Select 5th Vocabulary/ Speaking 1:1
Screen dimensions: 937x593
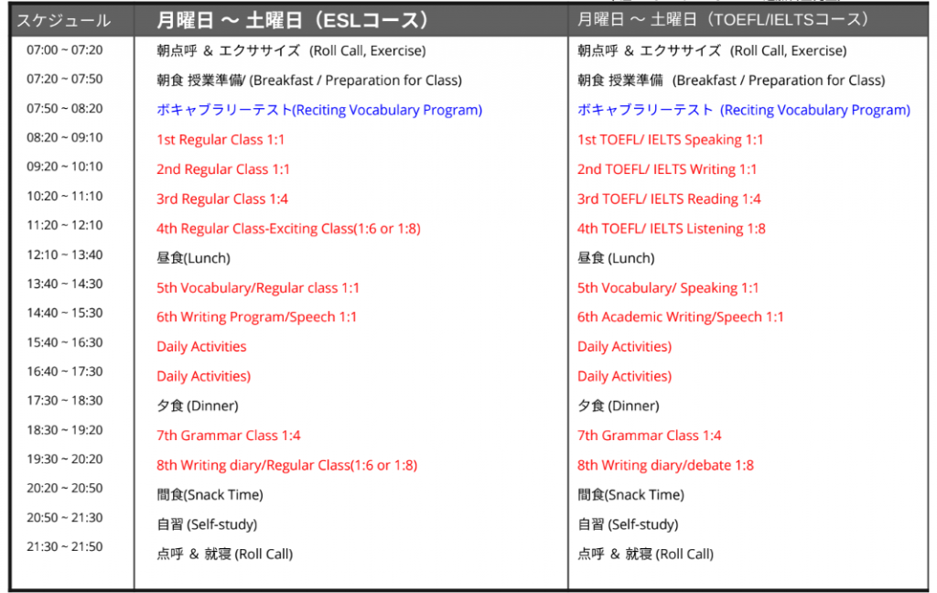coord(667,288)
